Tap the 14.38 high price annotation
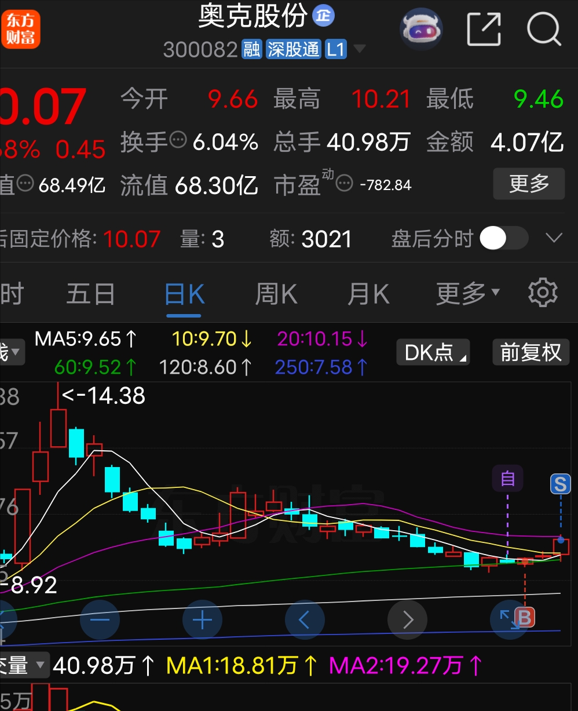The height and width of the screenshot is (711, 578). click(104, 396)
